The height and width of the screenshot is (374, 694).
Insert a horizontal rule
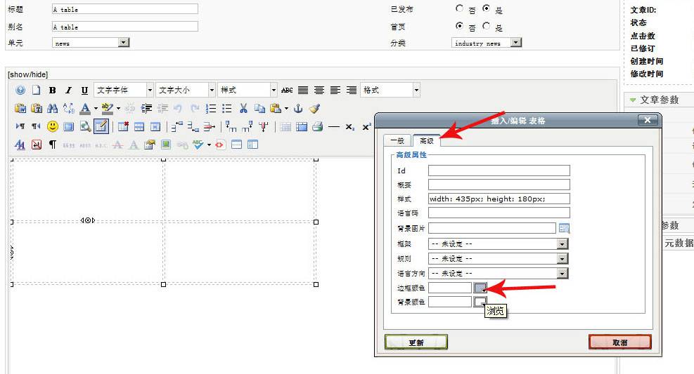click(x=334, y=127)
